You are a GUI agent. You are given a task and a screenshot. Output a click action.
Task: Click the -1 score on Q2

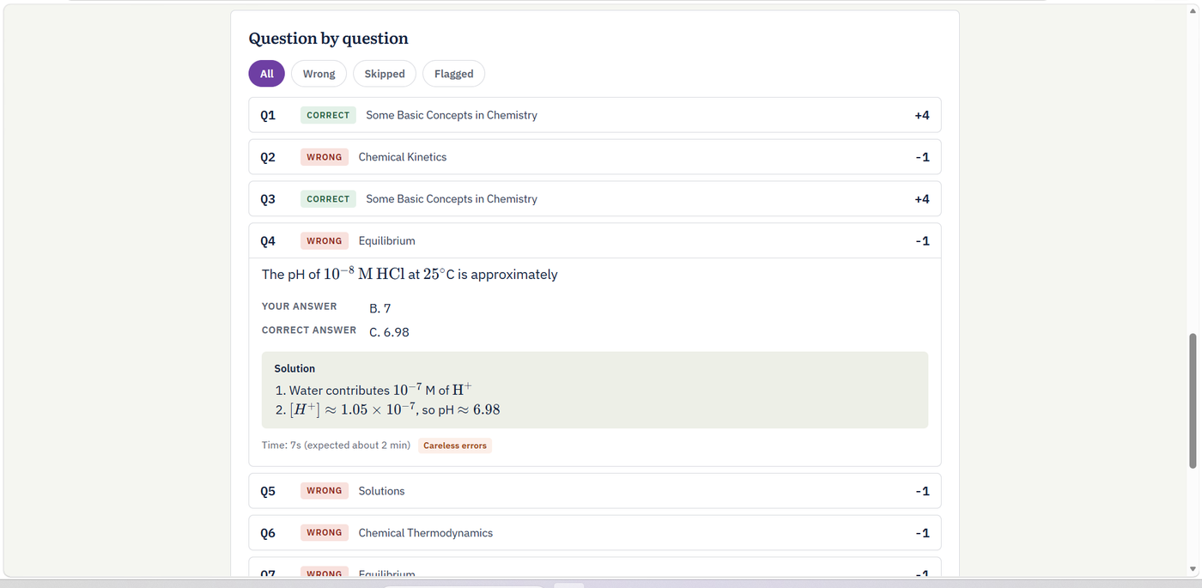(922, 157)
